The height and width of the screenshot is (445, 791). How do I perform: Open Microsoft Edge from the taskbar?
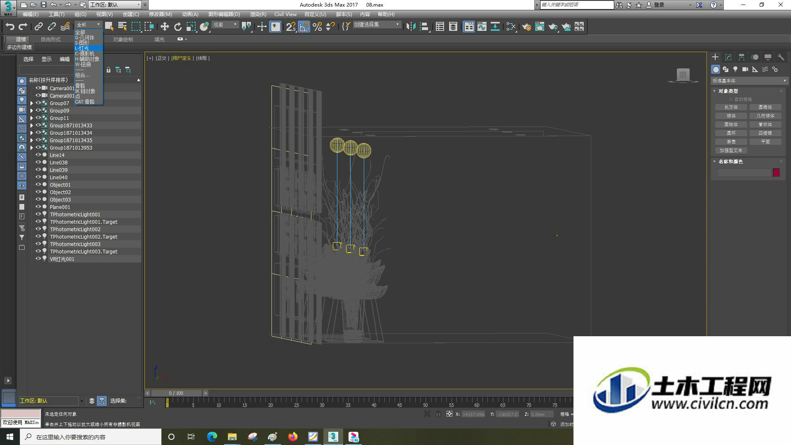tap(212, 437)
